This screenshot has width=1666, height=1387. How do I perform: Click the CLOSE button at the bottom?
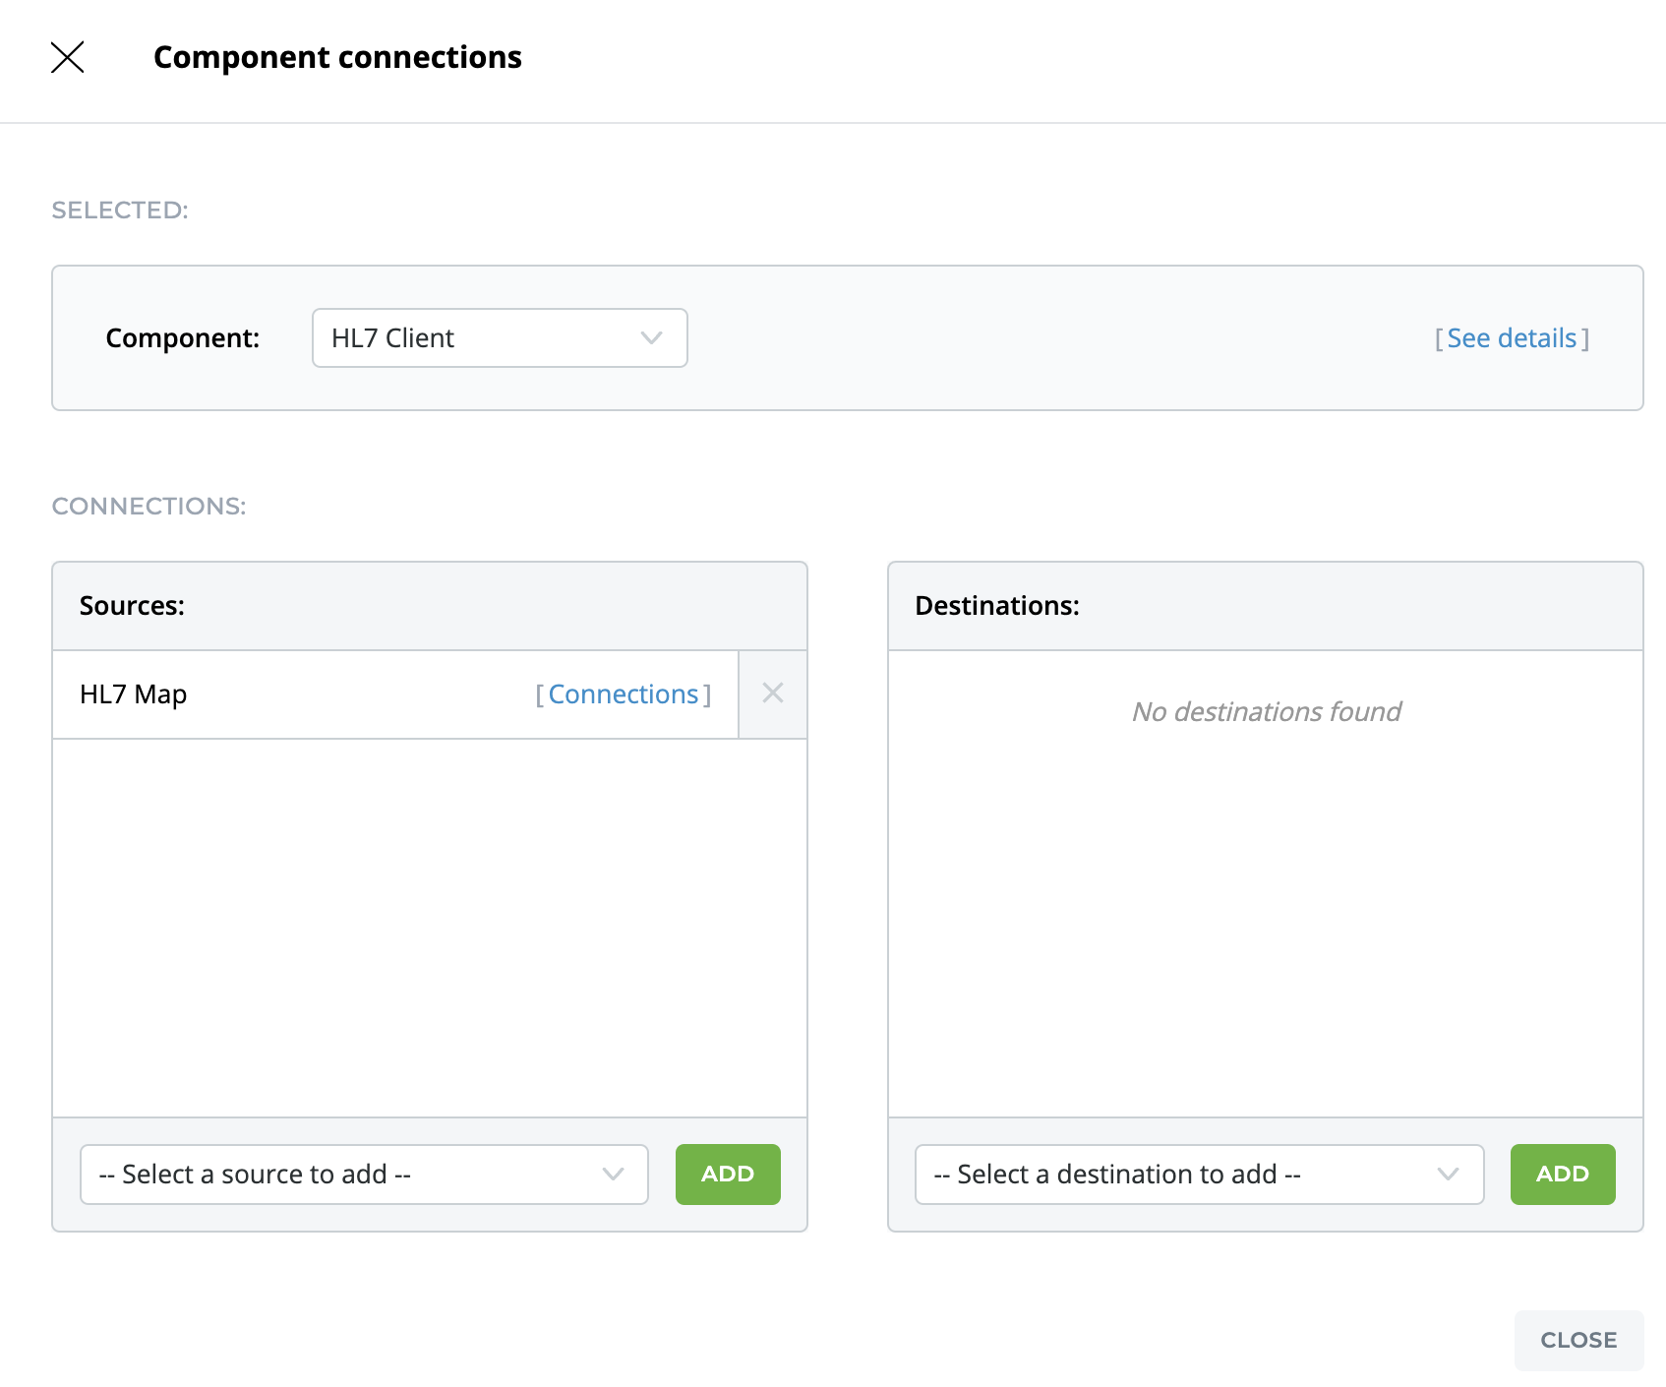point(1578,1340)
